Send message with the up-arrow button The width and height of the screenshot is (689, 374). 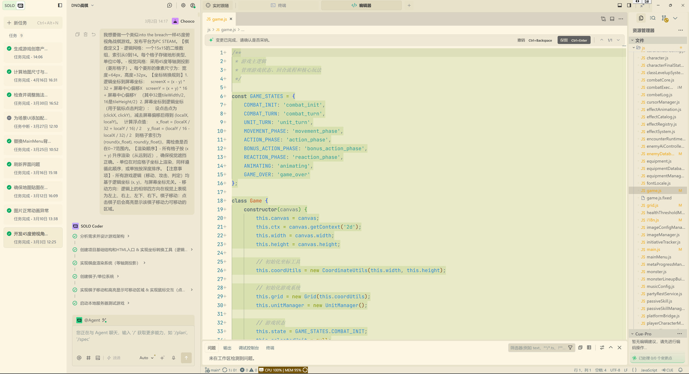click(186, 358)
